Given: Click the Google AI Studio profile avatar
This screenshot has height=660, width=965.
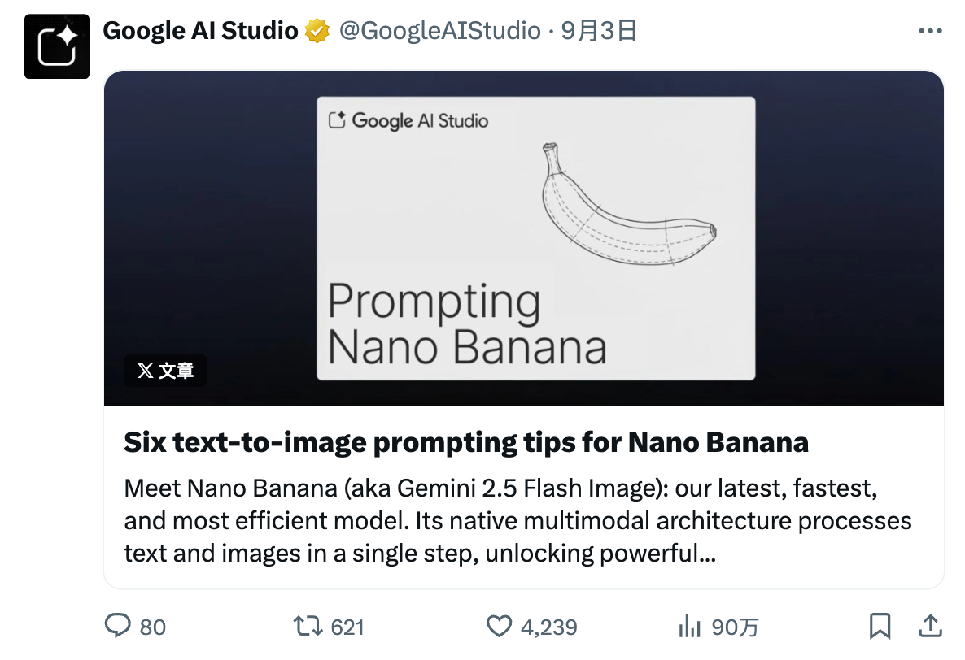Looking at the screenshot, I should pos(56,47).
